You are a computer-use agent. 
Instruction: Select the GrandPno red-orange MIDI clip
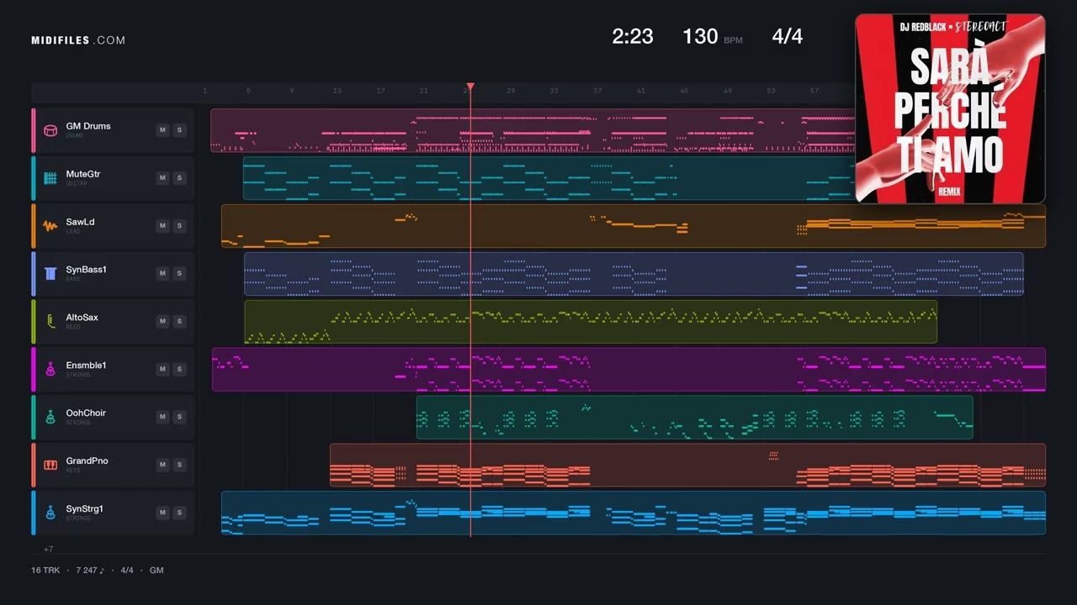pyautogui.click(x=687, y=466)
